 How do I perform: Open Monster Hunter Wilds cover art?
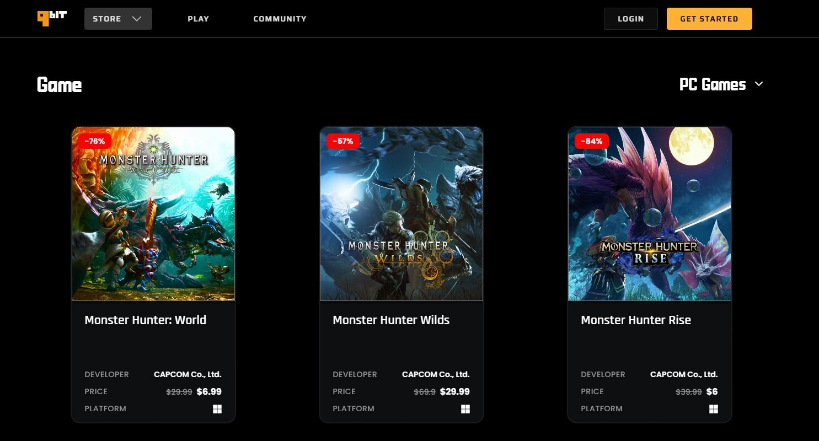pyautogui.click(x=402, y=215)
